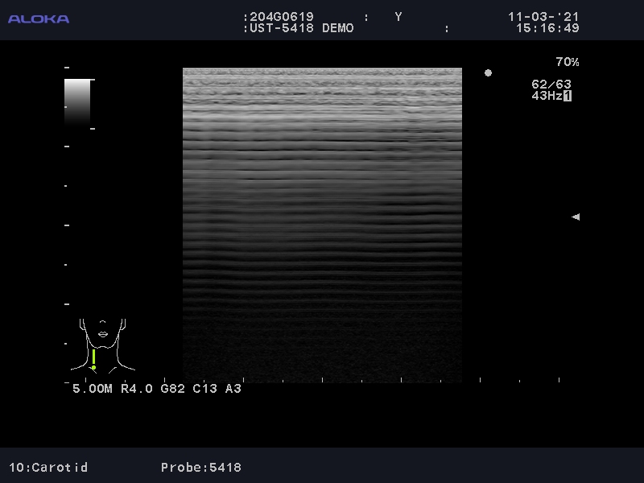Viewport: 644px width, 483px height.
Task: Click the R4.0 depth range value
Action: click(x=136, y=389)
